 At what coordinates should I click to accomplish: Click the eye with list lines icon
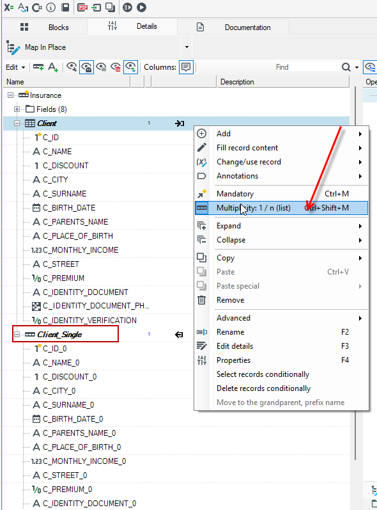coord(102,67)
